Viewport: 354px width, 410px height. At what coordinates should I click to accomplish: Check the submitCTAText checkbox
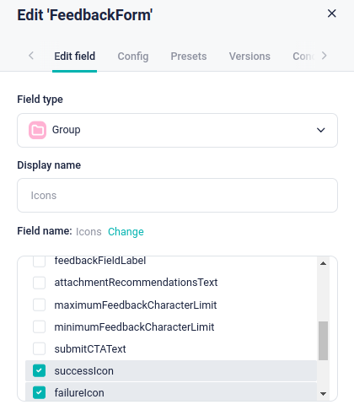tap(39, 348)
